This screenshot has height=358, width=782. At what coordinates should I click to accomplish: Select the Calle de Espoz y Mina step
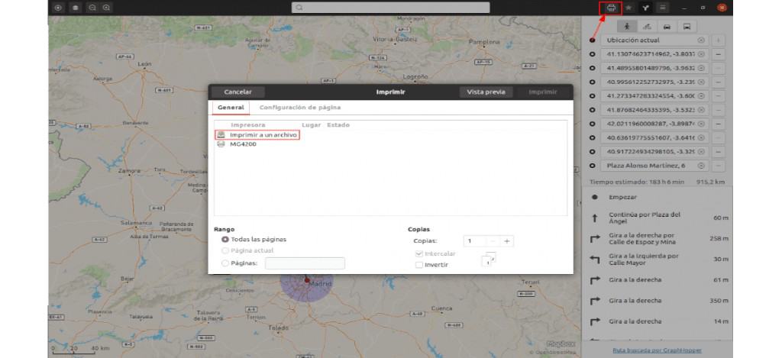pyautogui.click(x=657, y=239)
